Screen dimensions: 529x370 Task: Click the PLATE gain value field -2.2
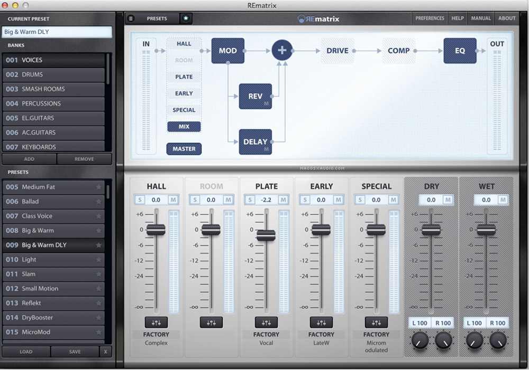pos(266,200)
